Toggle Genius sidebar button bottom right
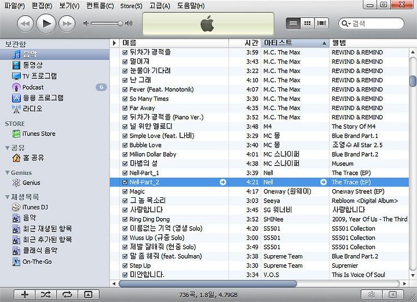 tap(393, 294)
